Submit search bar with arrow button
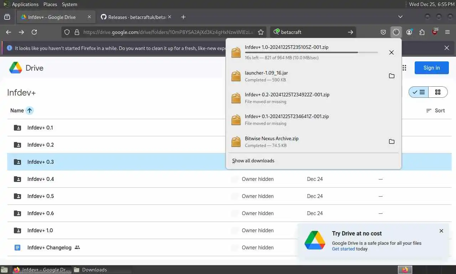 point(350,32)
